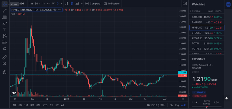Image resolution: width=232 pixels, height=109 pixels.
Task: Select BNBUSD in the watchlist
Action: pos(207,22)
